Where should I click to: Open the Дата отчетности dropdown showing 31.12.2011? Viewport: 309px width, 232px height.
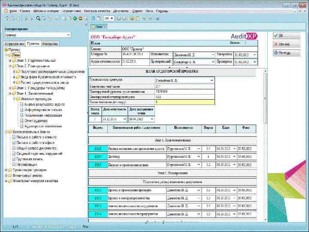pyautogui.click(x=124, y=119)
